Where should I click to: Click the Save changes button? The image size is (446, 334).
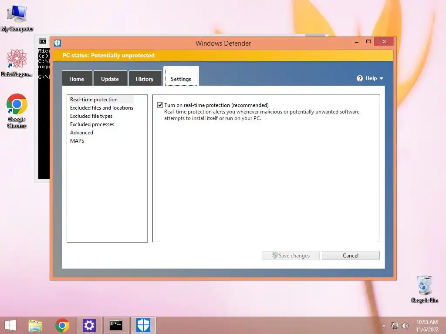[291, 255]
